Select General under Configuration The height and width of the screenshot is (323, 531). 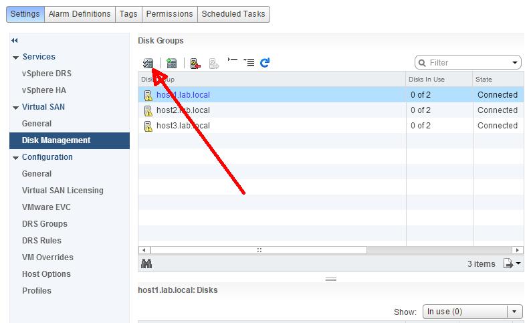(37, 174)
